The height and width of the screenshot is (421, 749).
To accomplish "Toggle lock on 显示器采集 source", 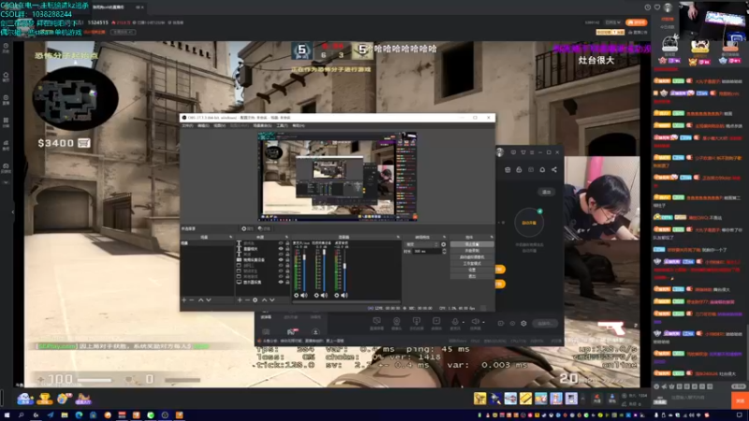I will (287, 283).
